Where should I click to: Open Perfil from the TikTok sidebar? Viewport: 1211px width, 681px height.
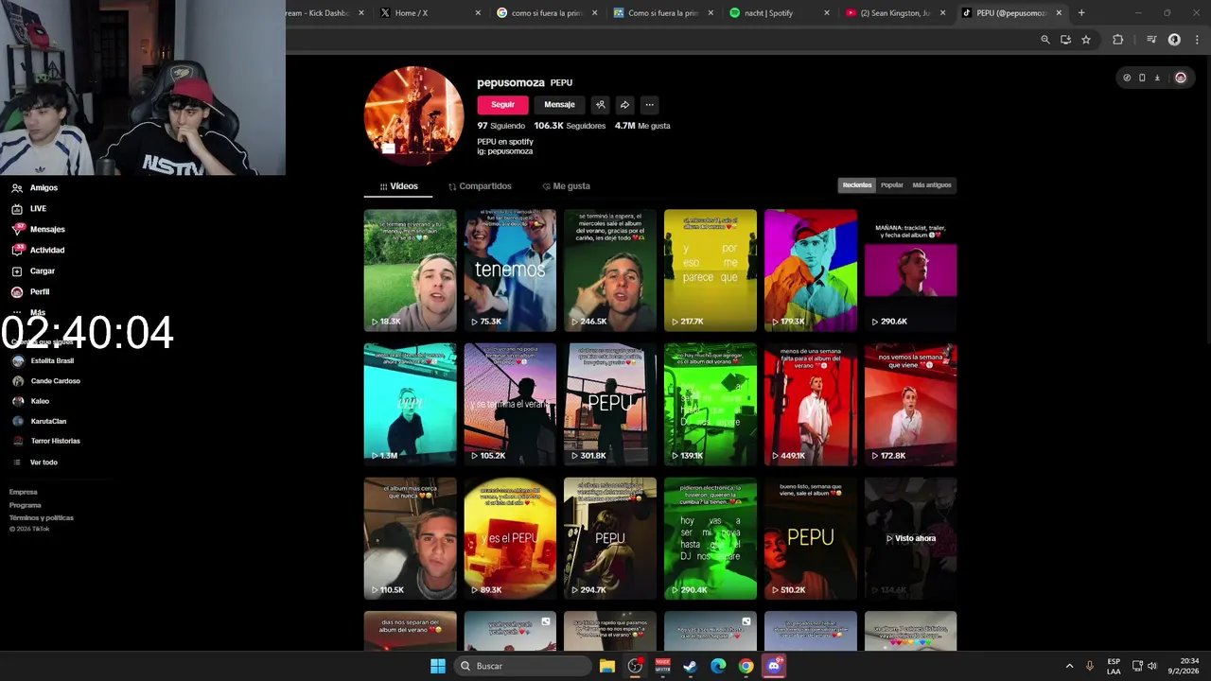[x=30, y=292]
